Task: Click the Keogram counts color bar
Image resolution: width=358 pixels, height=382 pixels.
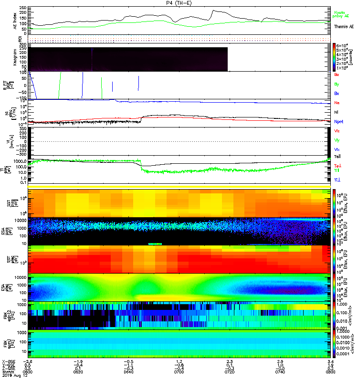Action: pos(334,57)
